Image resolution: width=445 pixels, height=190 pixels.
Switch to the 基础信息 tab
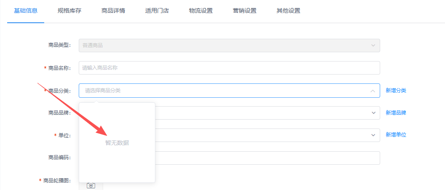coord(26,11)
